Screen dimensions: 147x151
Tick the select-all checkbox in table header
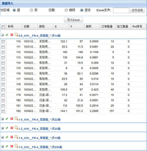[3, 27]
